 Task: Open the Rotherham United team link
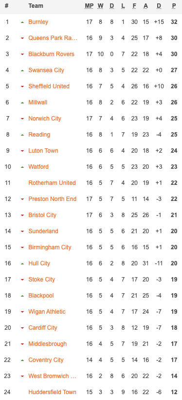click(x=52, y=182)
